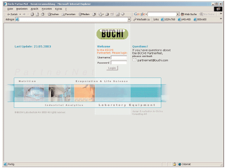Image resolution: width=225 pixels, height=168 pixels.
Task: Open the Datei menu
Action: [10, 9]
